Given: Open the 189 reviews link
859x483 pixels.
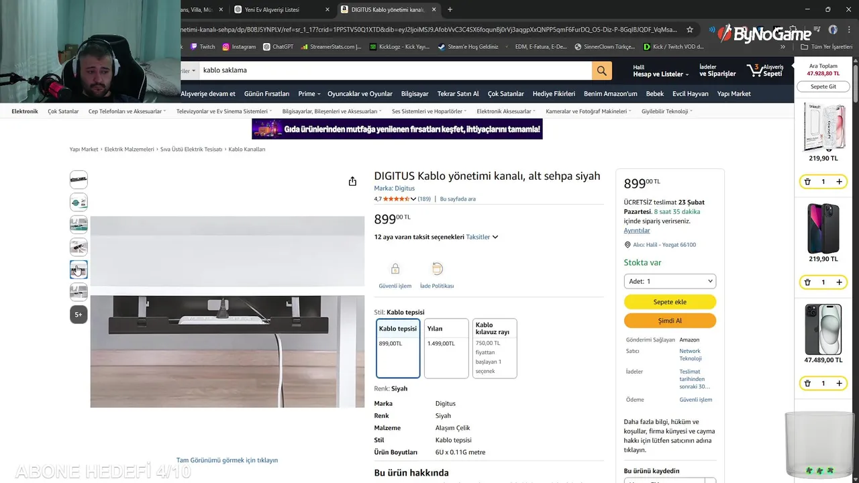Looking at the screenshot, I should click(424, 199).
